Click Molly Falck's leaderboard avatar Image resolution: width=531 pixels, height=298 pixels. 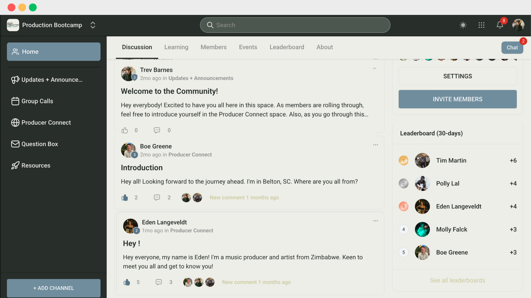422,230
